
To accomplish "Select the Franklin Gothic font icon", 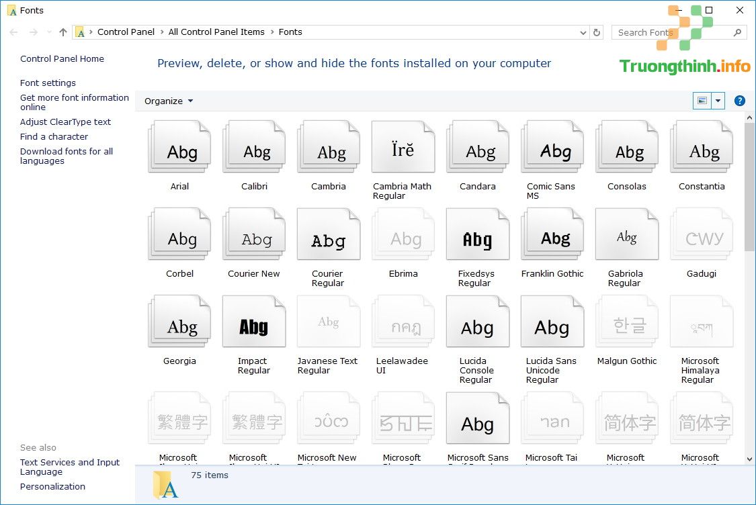I will pos(552,234).
